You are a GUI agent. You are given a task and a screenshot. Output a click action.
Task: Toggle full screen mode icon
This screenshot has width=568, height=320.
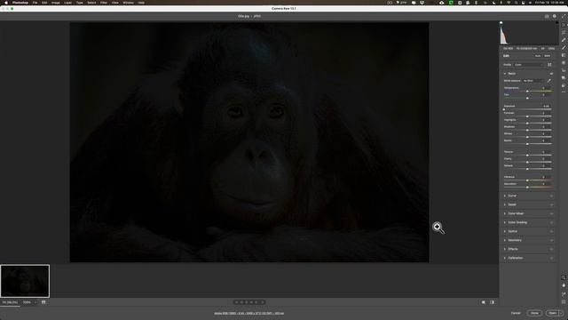[x=564, y=16]
